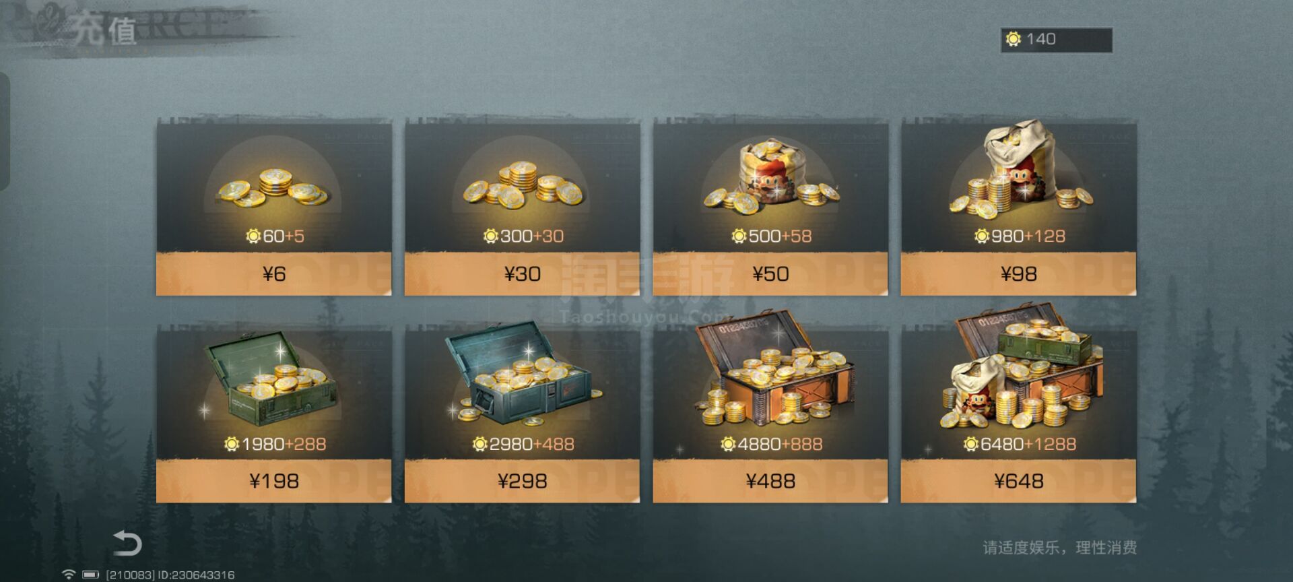The height and width of the screenshot is (582, 1293).
Task: Select the 300+30 coin stacks image
Action: pyautogui.click(x=523, y=185)
